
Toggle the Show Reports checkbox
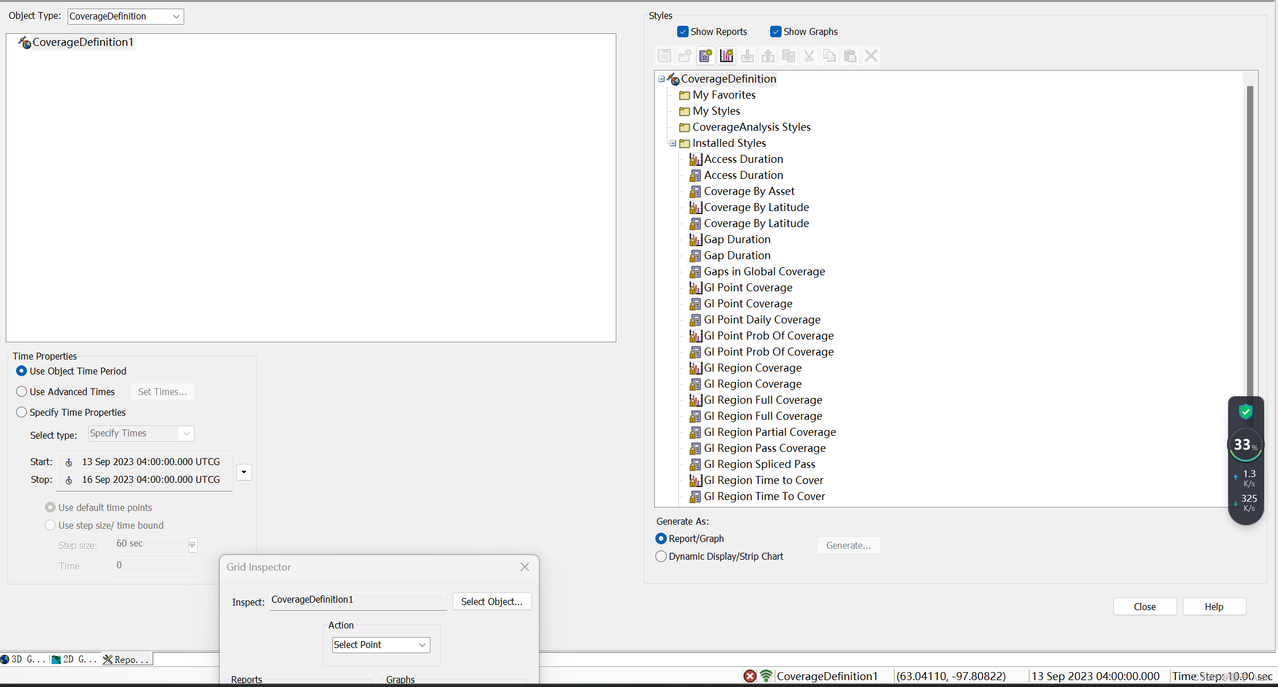tap(683, 32)
